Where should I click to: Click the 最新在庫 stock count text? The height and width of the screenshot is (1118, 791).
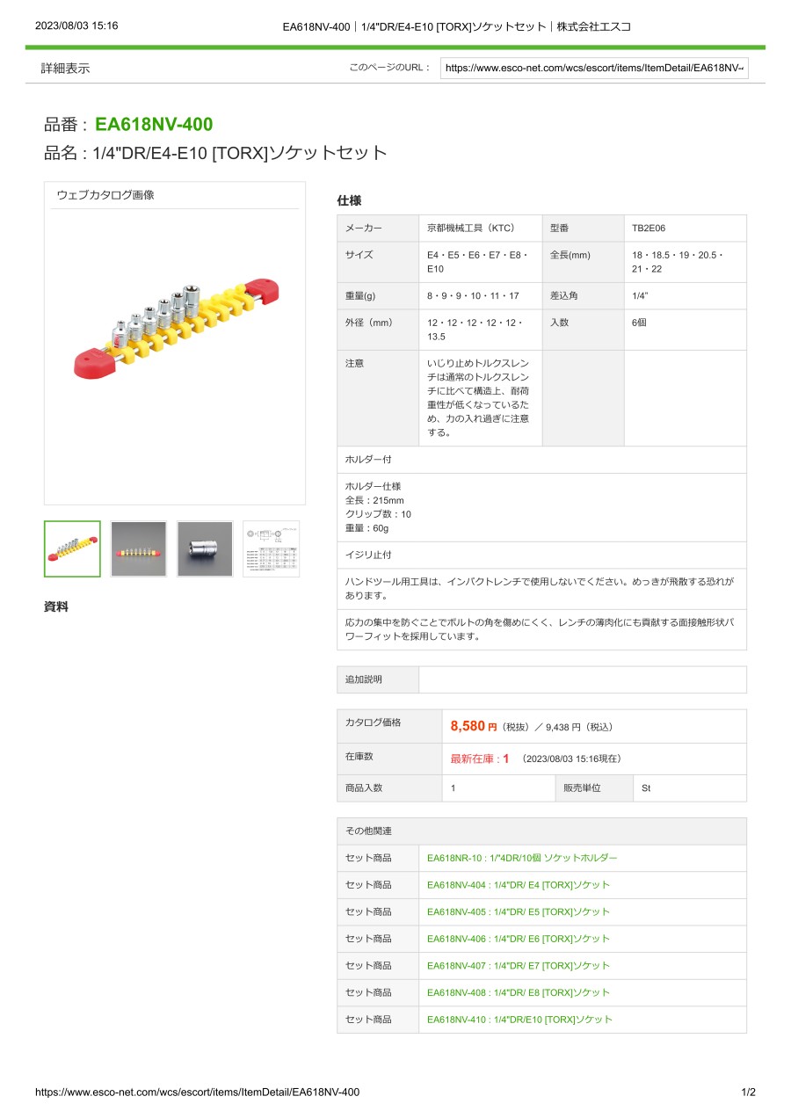coord(480,759)
